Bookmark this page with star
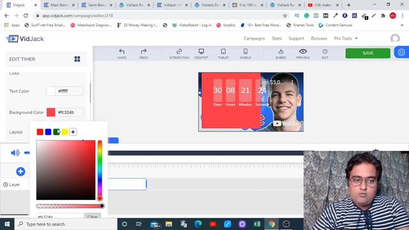This screenshot has height=230, width=409. tap(285, 15)
